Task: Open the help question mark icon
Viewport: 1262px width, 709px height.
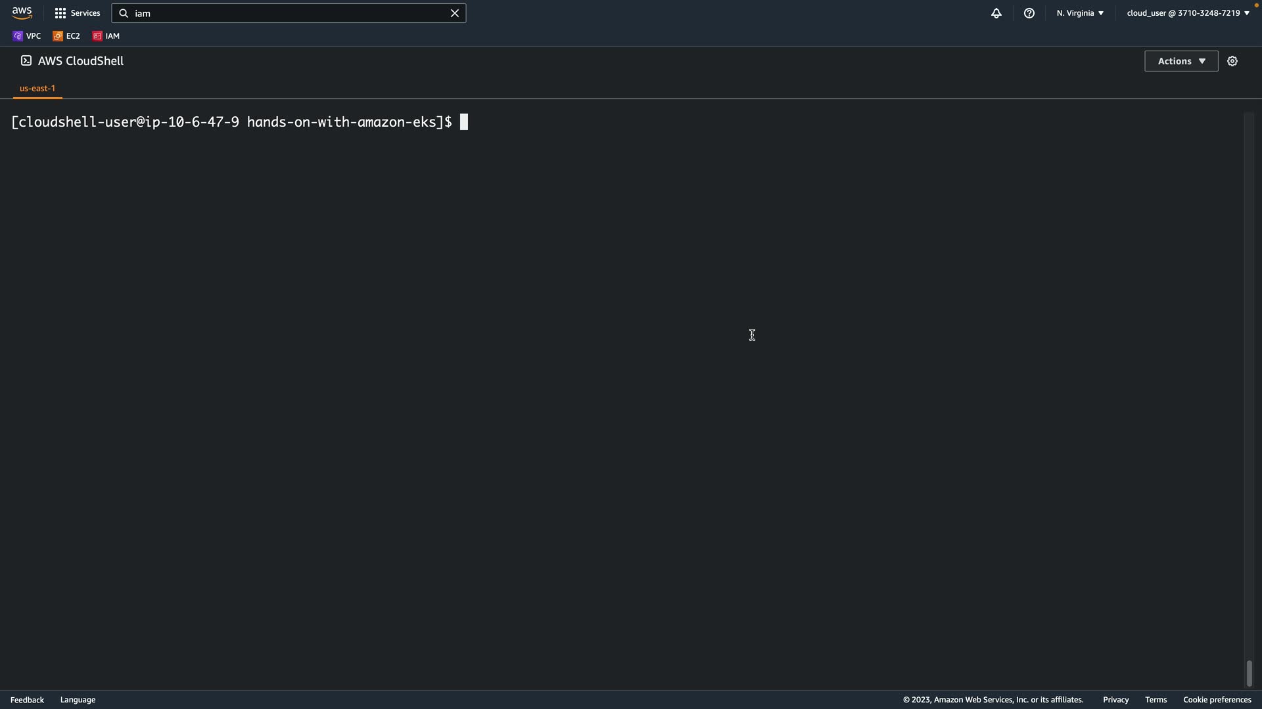Action: (x=1029, y=13)
